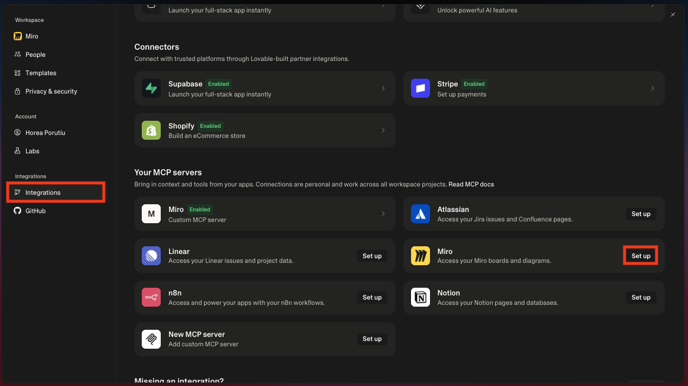Set up the Miro boards MCP server
Screen dimensions: 688x386
[x=641, y=256]
